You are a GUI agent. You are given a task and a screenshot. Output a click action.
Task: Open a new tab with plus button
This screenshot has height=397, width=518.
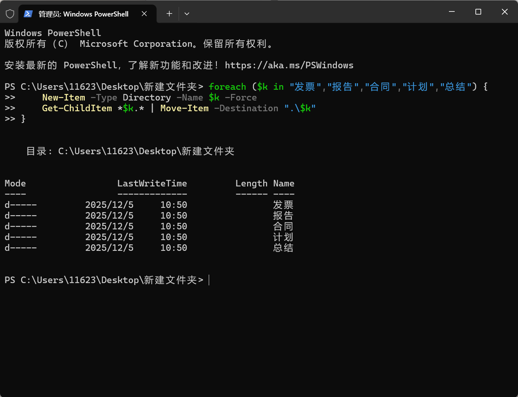coord(169,14)
